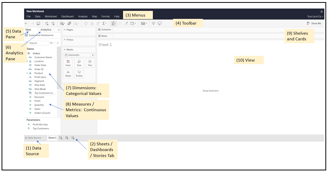Image resolution: width=328 pixels, height=173 pixels.
Task: Click the Pause Auto Updates cylinder icon
Action: pyautogui.click(x=53, y=23)
